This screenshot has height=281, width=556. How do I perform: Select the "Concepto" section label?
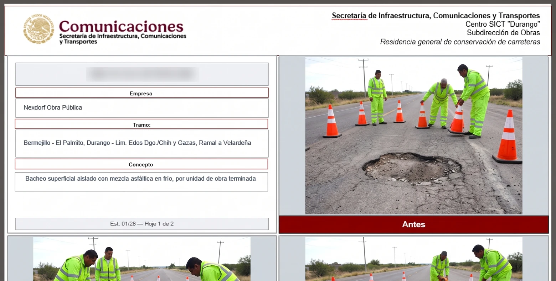click(x=141, y=164)
